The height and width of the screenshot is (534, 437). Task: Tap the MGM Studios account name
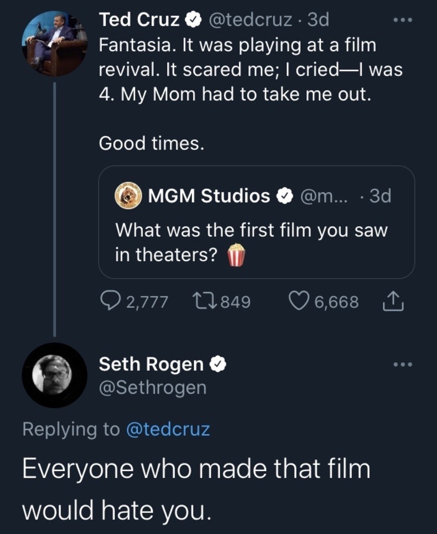tap(209, 196)
